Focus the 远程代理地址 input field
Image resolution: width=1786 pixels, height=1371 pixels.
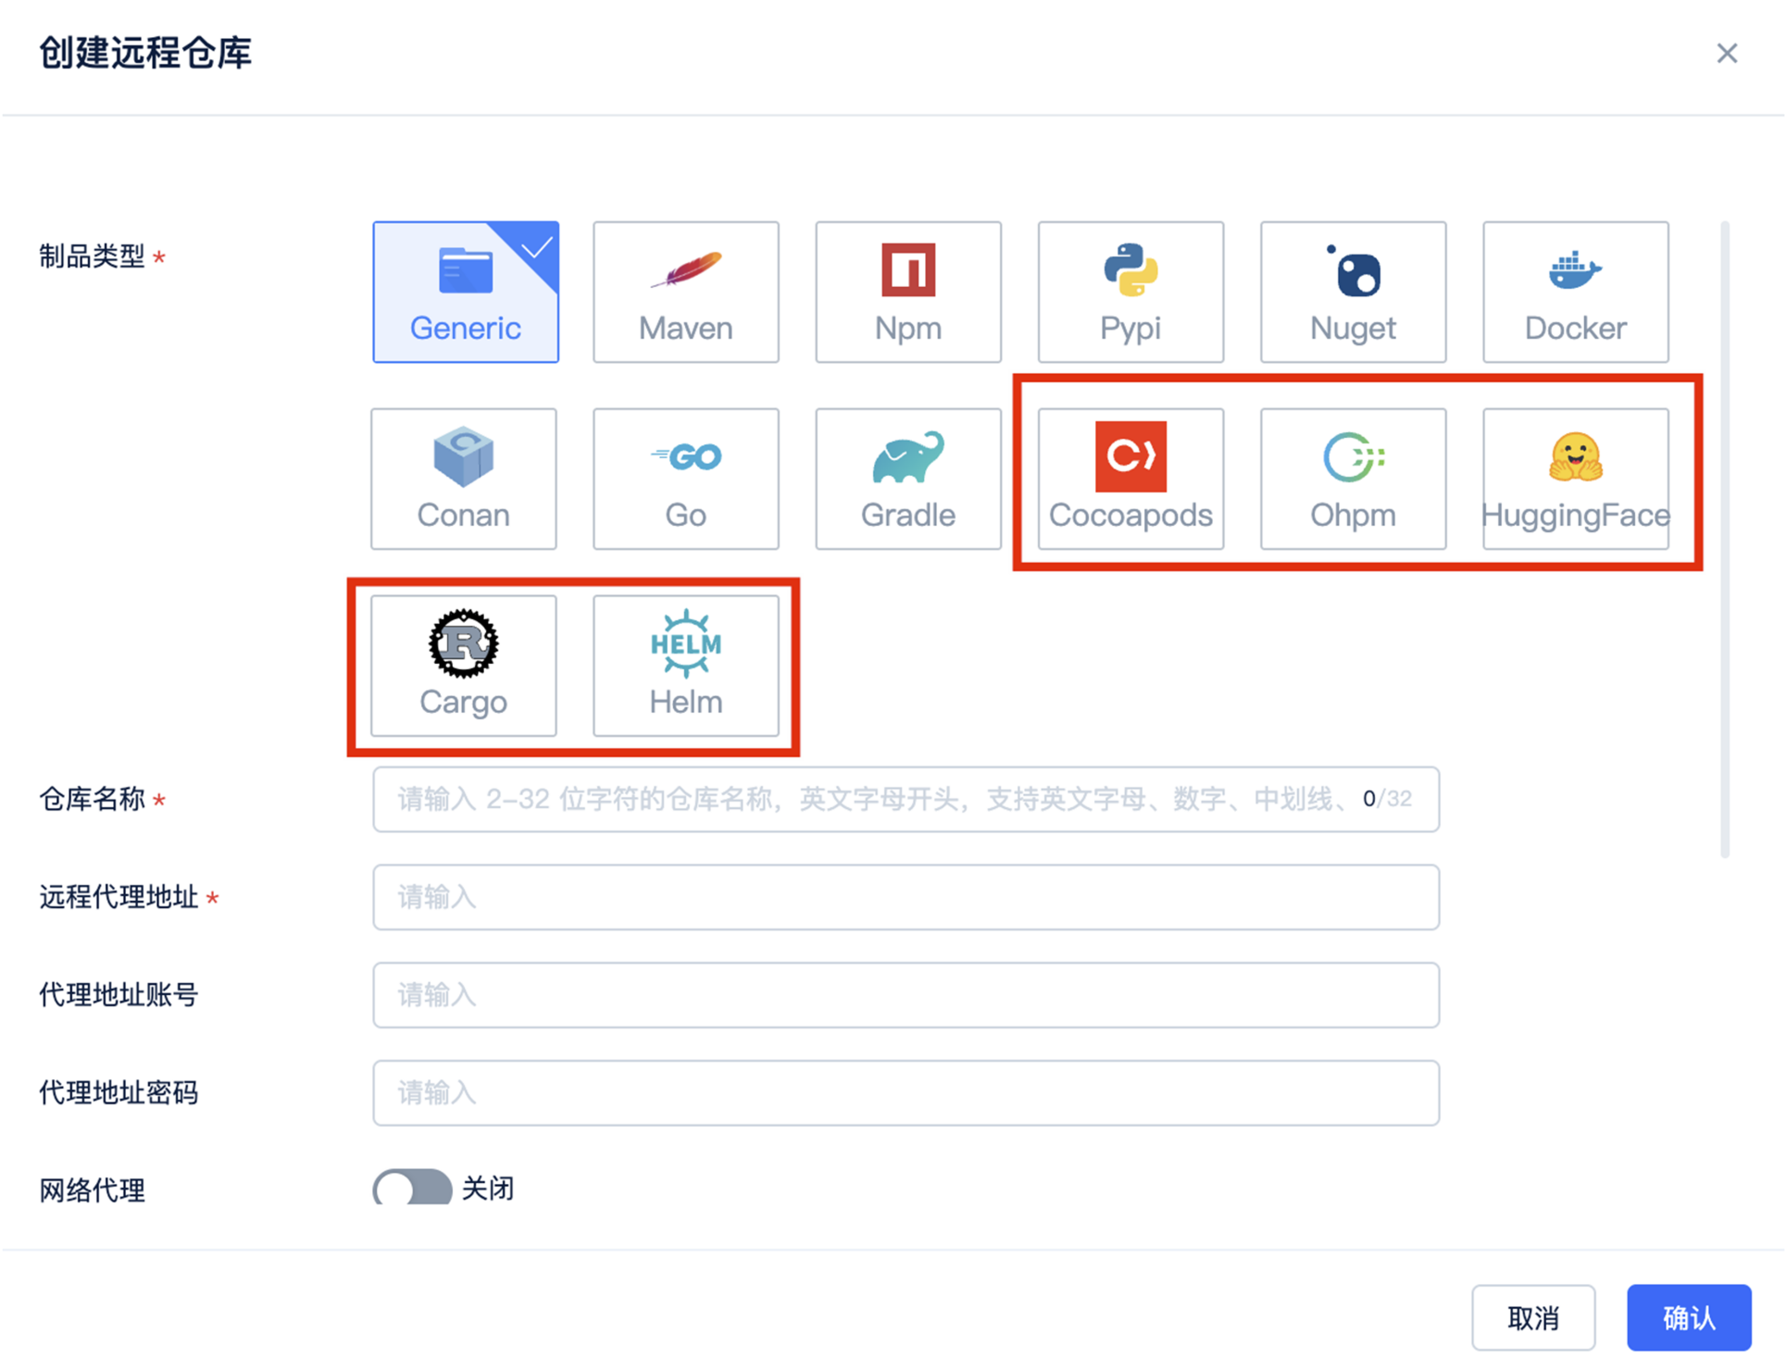(x=905, y=897)
